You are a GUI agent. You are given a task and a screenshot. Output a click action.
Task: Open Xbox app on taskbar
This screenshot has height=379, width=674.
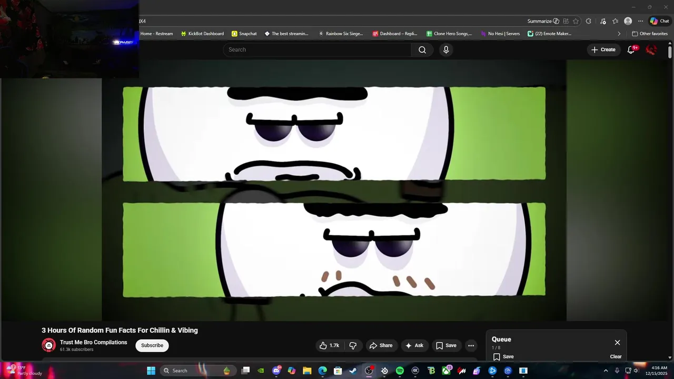coord(446,371)
